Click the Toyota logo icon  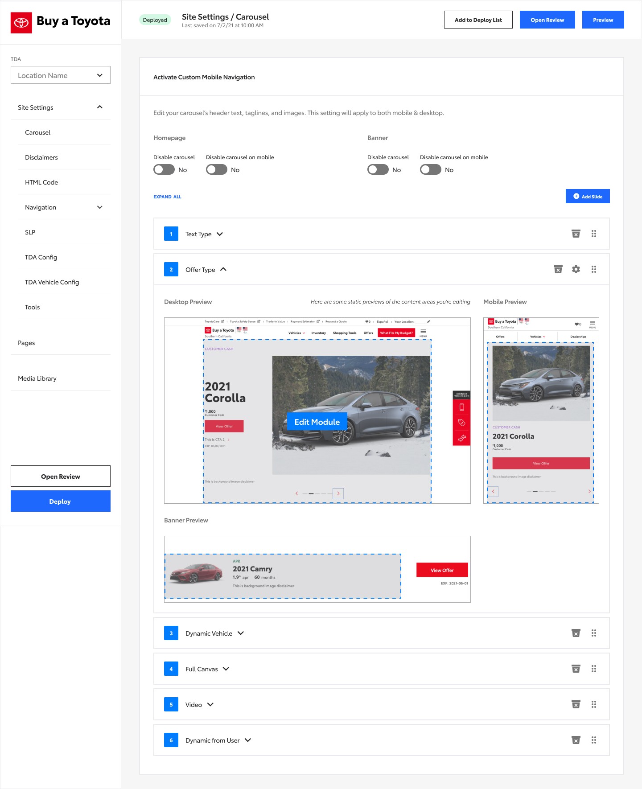tap(21, 23)
